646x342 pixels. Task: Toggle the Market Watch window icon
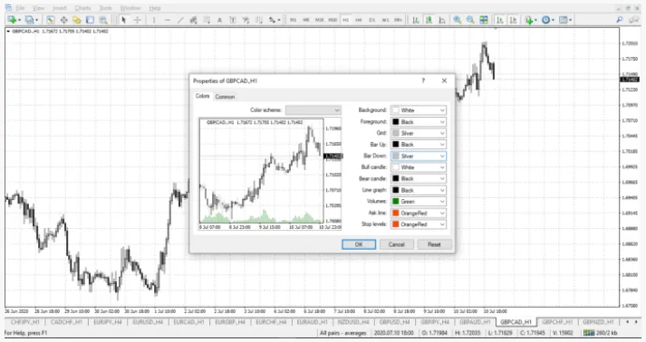(x=50, y=20)
